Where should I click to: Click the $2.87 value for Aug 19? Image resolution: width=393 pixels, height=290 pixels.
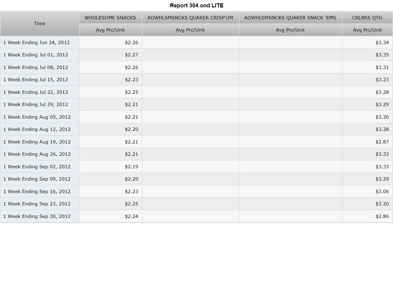click(x=382, y=142)
